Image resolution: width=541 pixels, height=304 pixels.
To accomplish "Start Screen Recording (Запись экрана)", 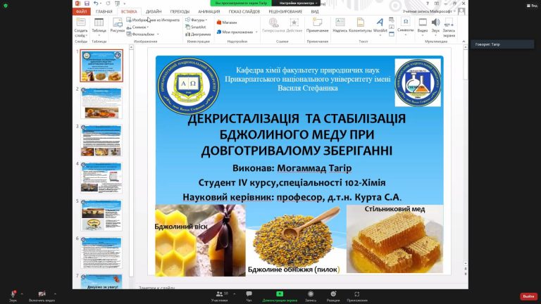I will (449, 27).
